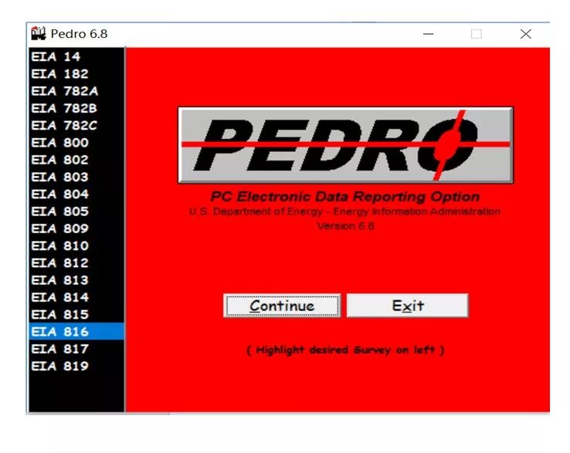Viewport: 570px width, 453px height.
Task: Click the Exit button
Action: pos(408,306)
